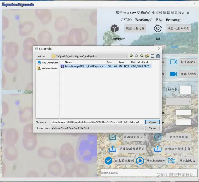
Task: Click the video export upload icon
Action: 158,149
